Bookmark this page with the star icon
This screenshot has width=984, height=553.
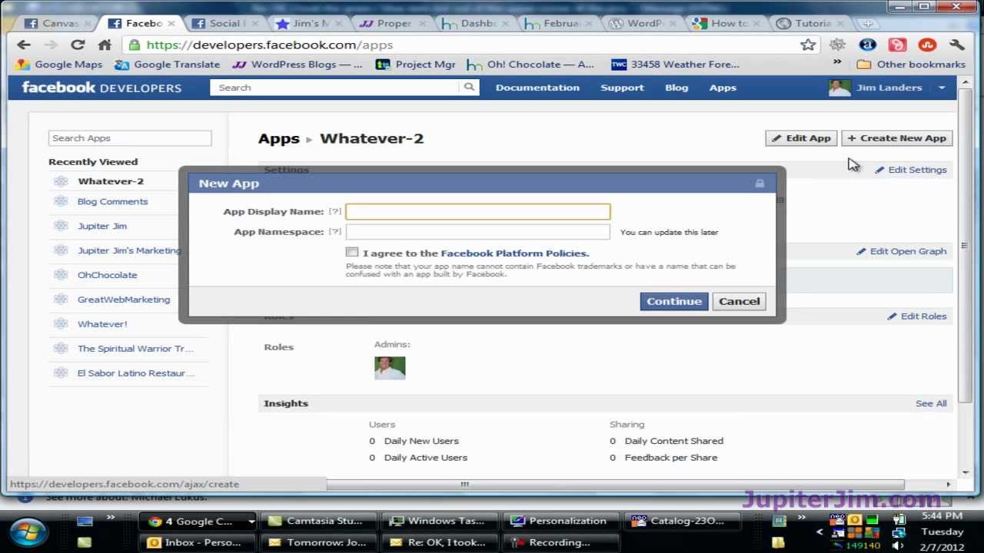(808, 45)
